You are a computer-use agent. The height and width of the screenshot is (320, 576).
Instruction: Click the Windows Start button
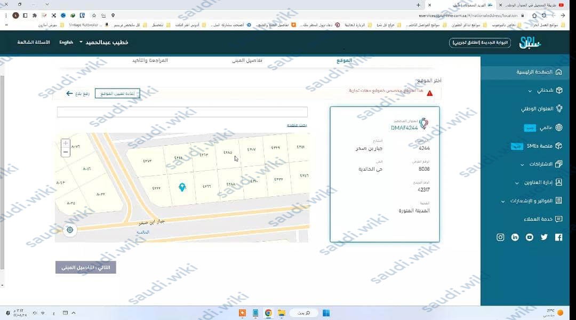click(x=326, y=313)
